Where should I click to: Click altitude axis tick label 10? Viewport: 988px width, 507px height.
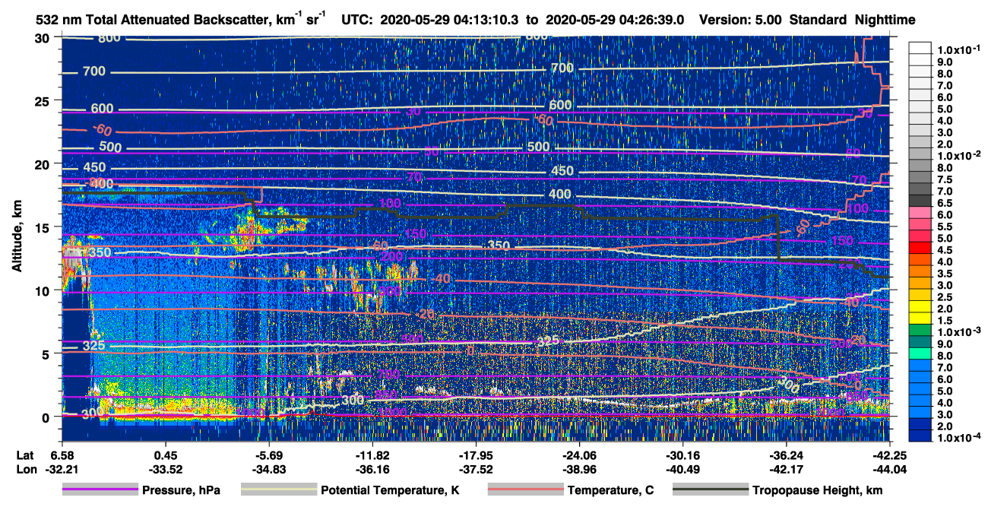(43, 290)
